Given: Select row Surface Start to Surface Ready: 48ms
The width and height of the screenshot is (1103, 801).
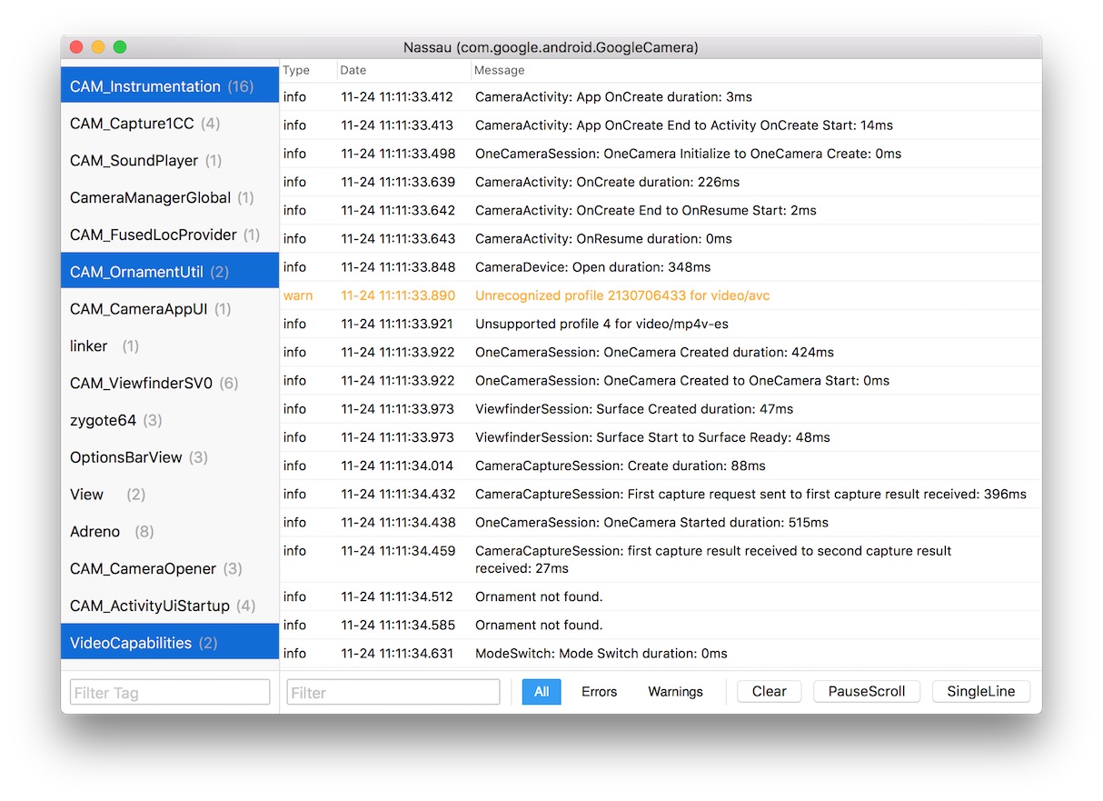Looking at the screenshot, I should 661,437.
